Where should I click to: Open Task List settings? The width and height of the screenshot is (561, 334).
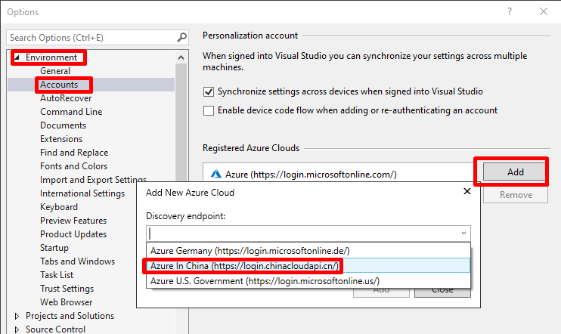[x=57, y=275]
